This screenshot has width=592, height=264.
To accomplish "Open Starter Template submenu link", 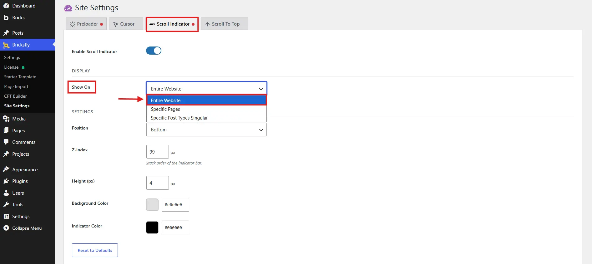I will [20, 77].
